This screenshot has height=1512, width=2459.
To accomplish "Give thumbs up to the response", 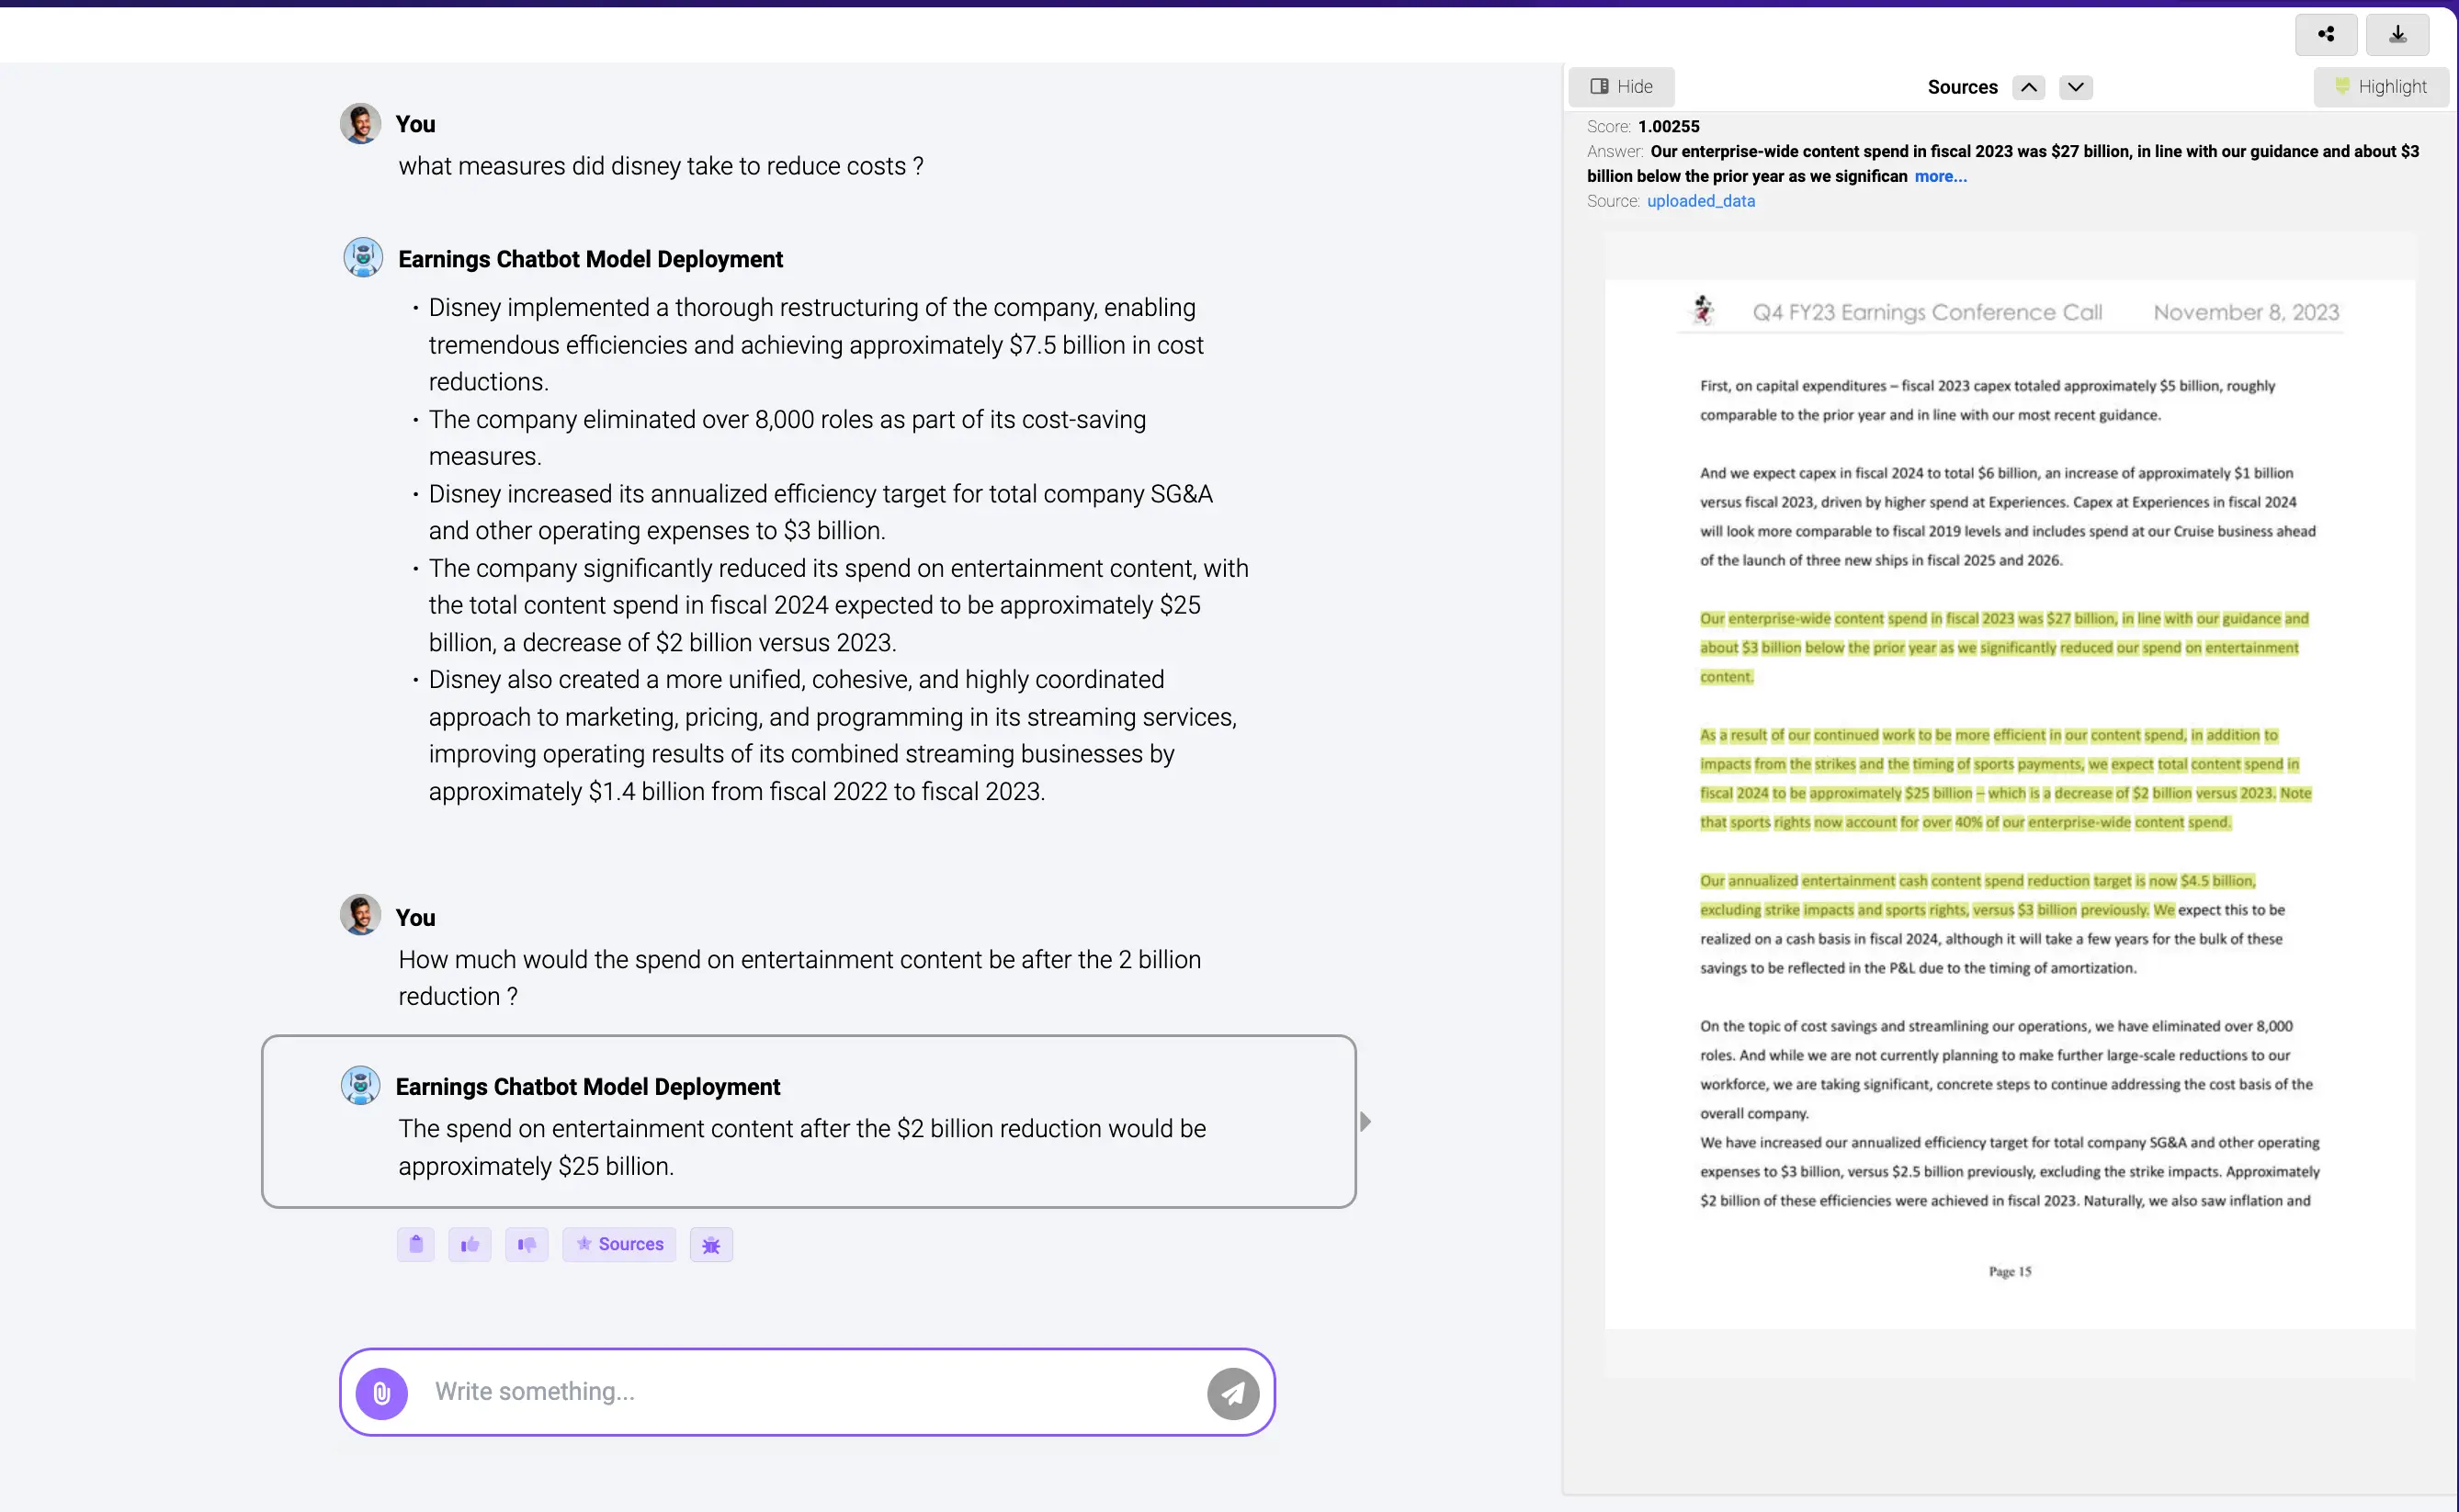I will tap(470, 1244).
